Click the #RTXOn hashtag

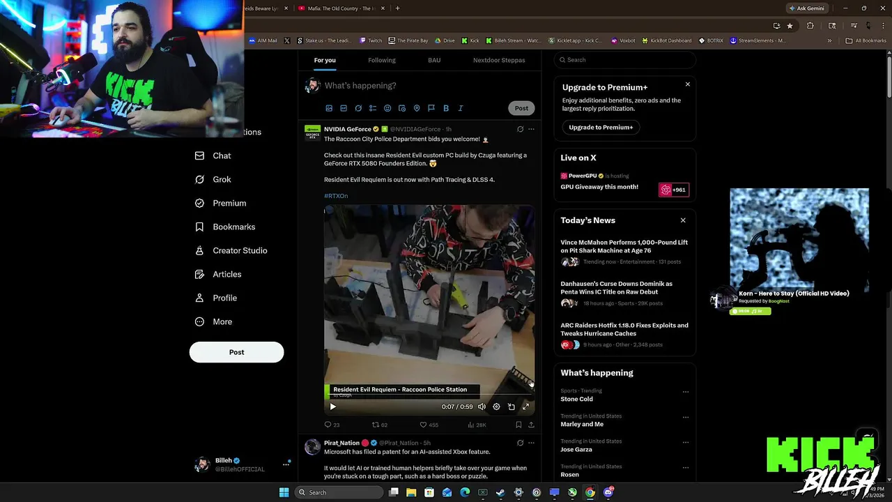click(336, 196)
